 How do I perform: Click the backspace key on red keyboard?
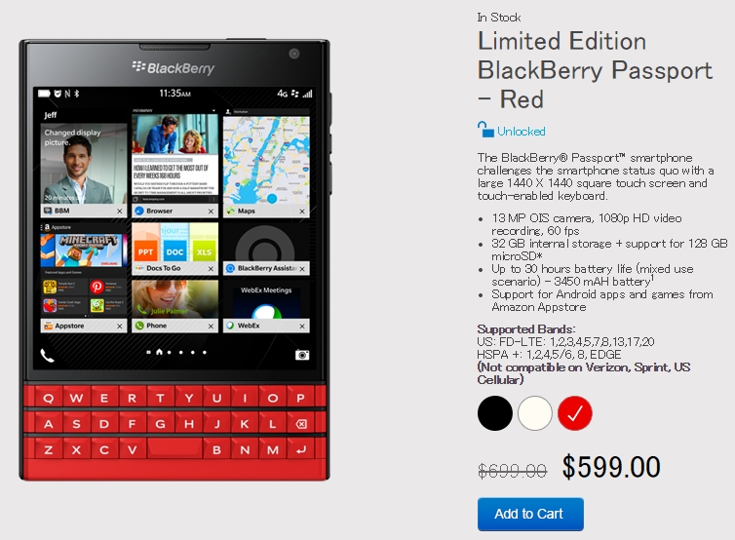tap(301, 424)
